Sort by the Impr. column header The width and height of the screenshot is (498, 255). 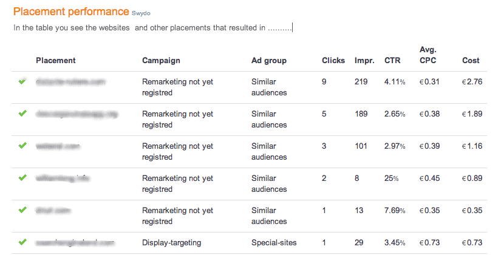(x=364, y=60)
